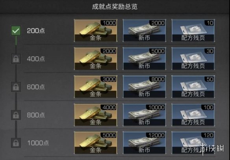The image size is (230, 160).
Task: Click the 30 配方残页 reward tile
Action: [193, 59]
